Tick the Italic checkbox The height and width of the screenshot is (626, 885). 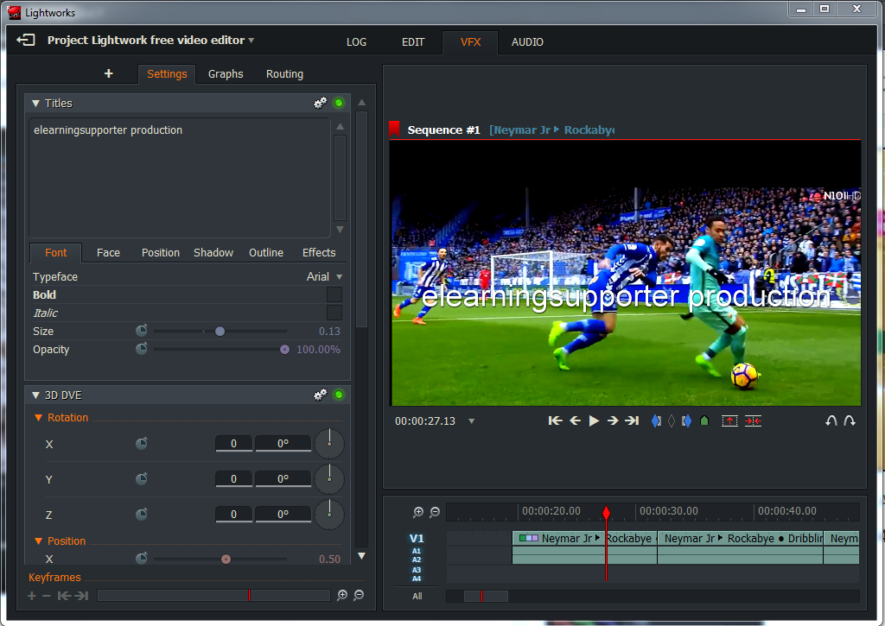[x=334, y=313]
